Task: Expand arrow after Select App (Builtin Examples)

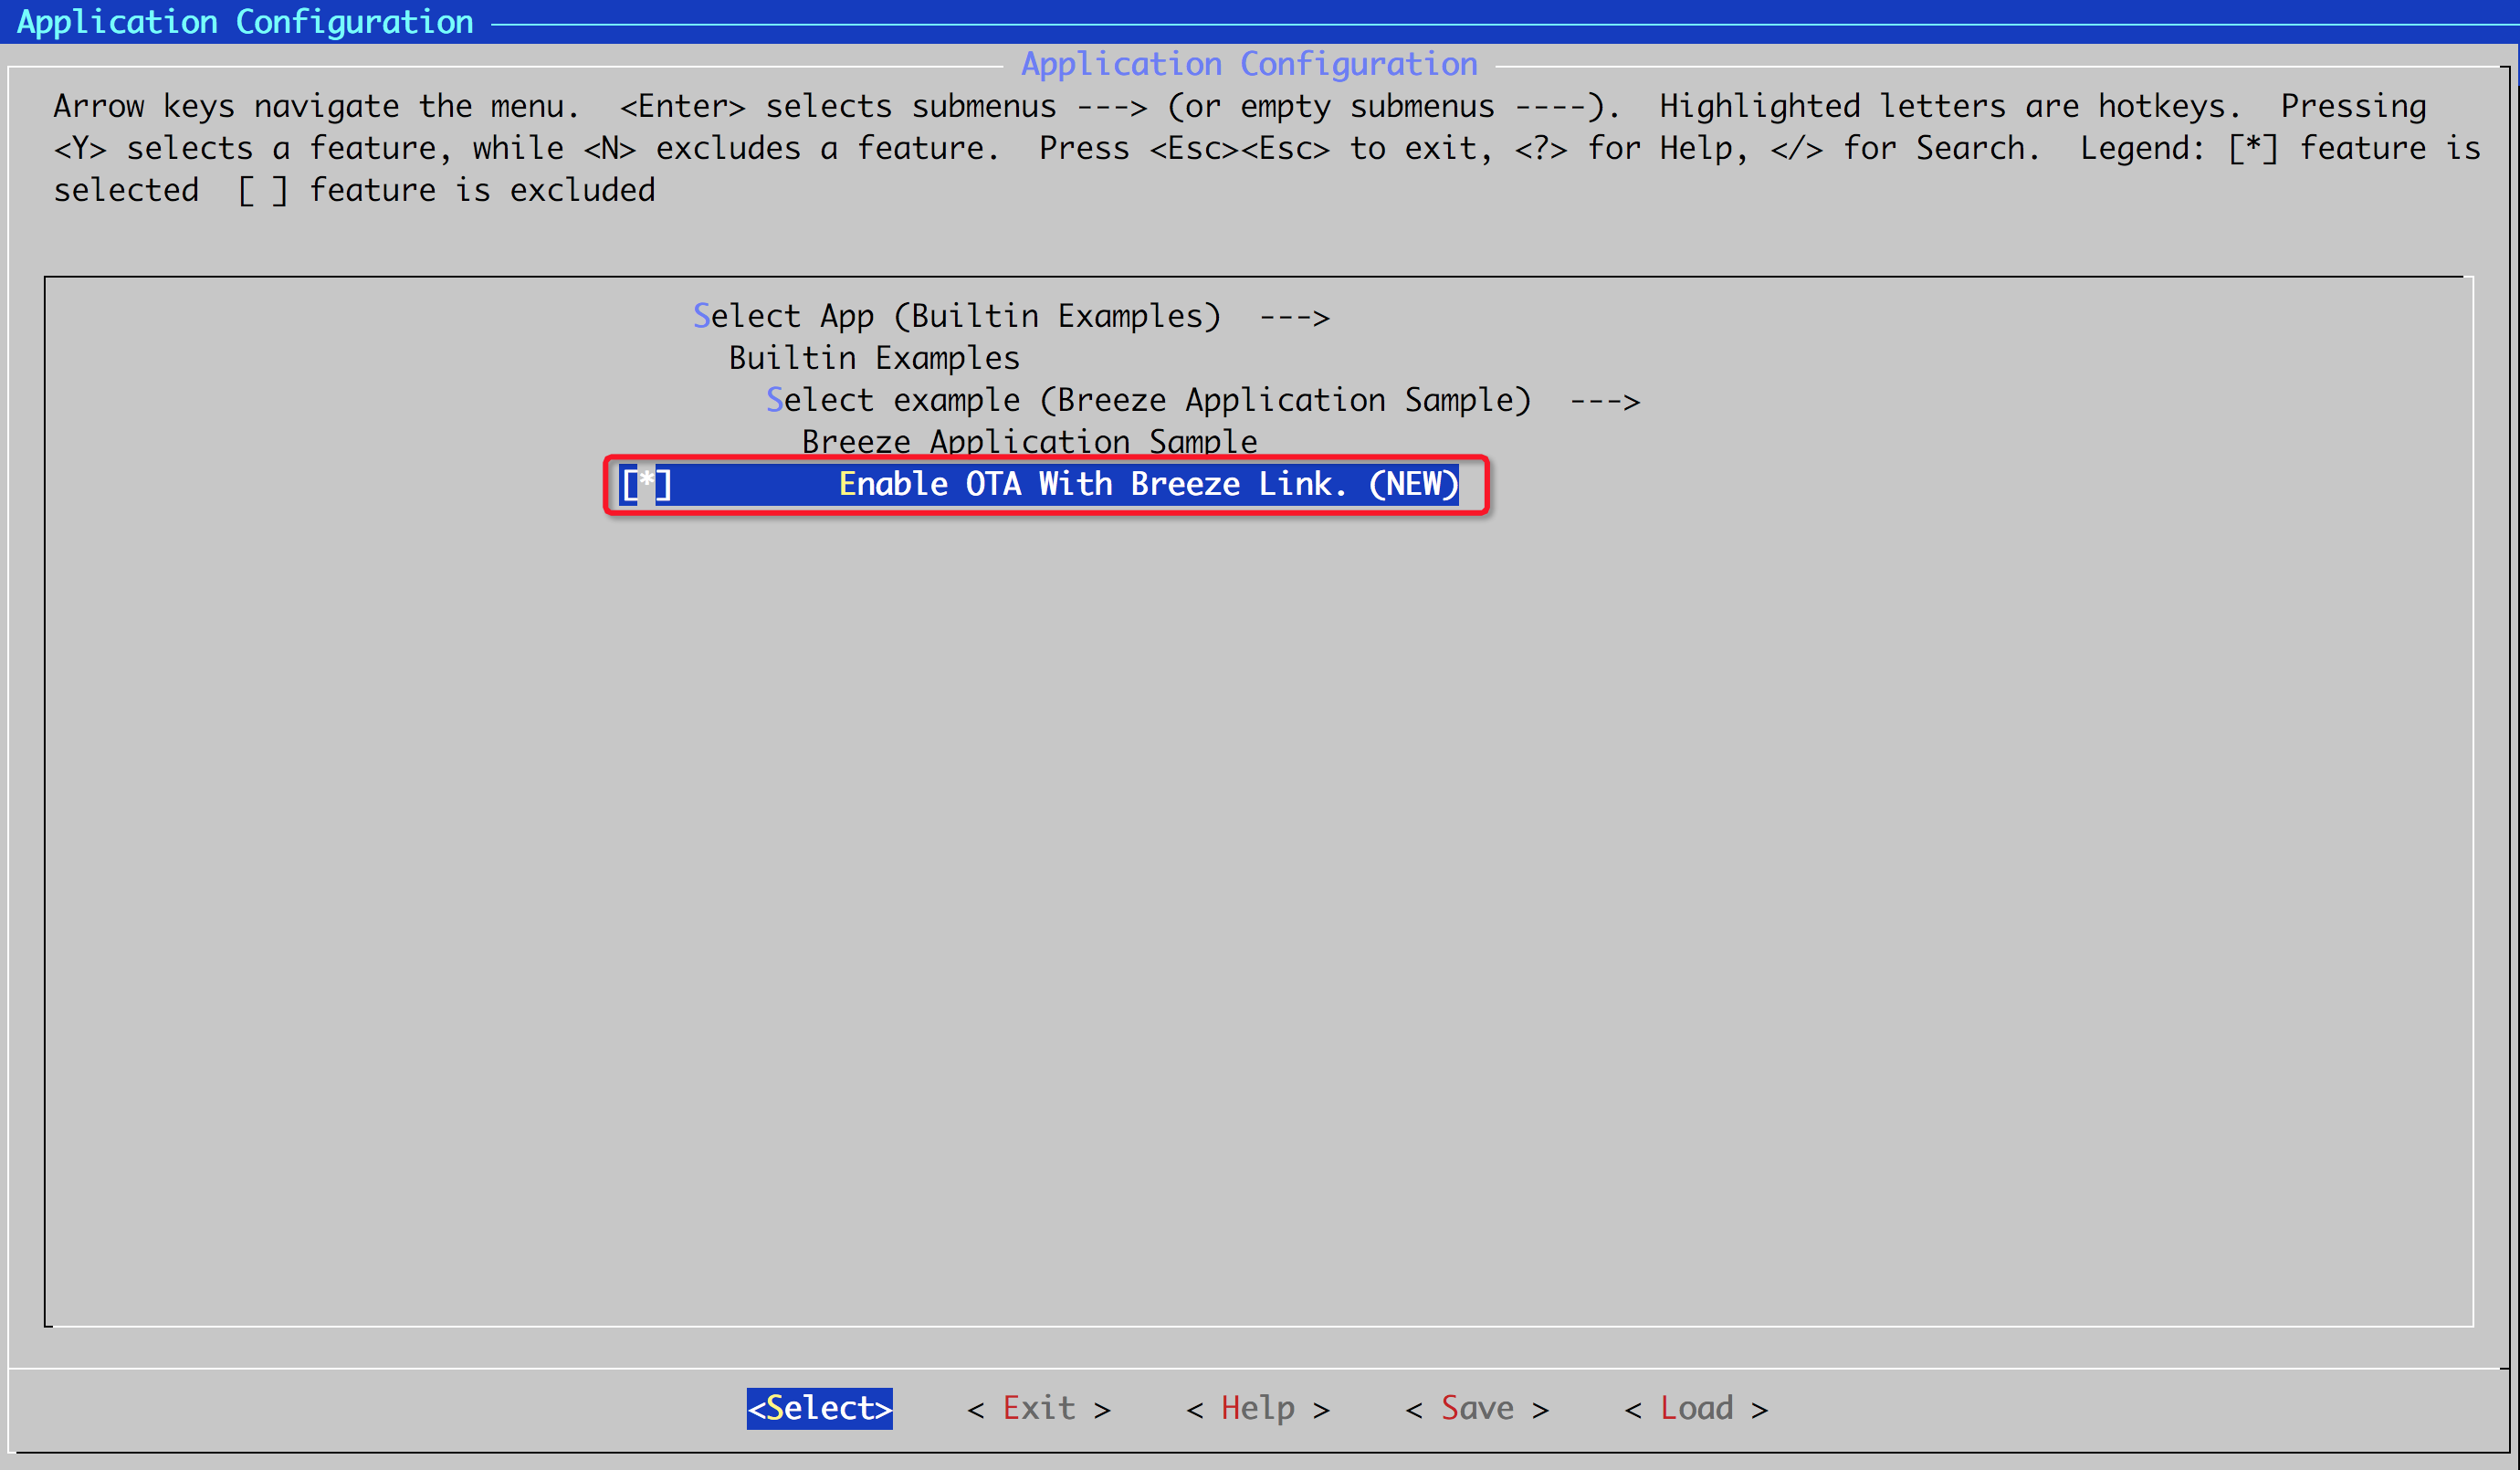Action: click(1295, 318)
